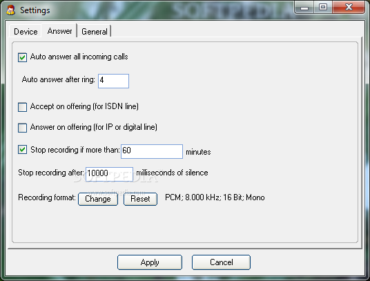370x281 pixels.
Task: Toggle Stop recording if more than checkbox
Action: [22, 150]
